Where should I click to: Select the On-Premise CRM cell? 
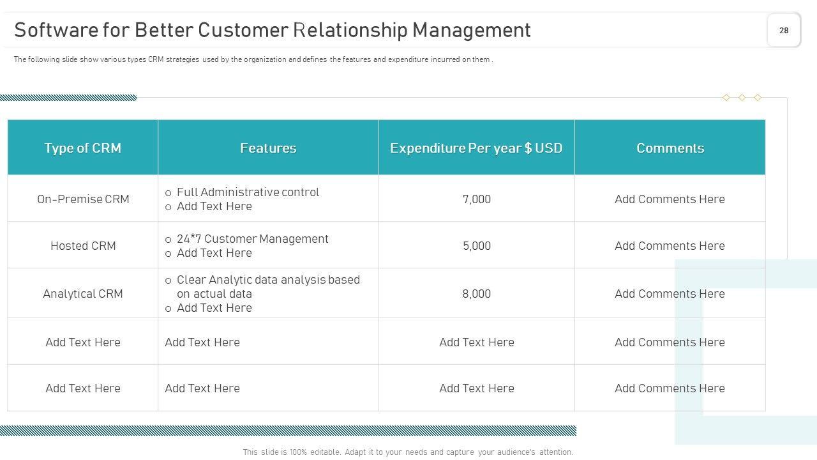point(83,199)
